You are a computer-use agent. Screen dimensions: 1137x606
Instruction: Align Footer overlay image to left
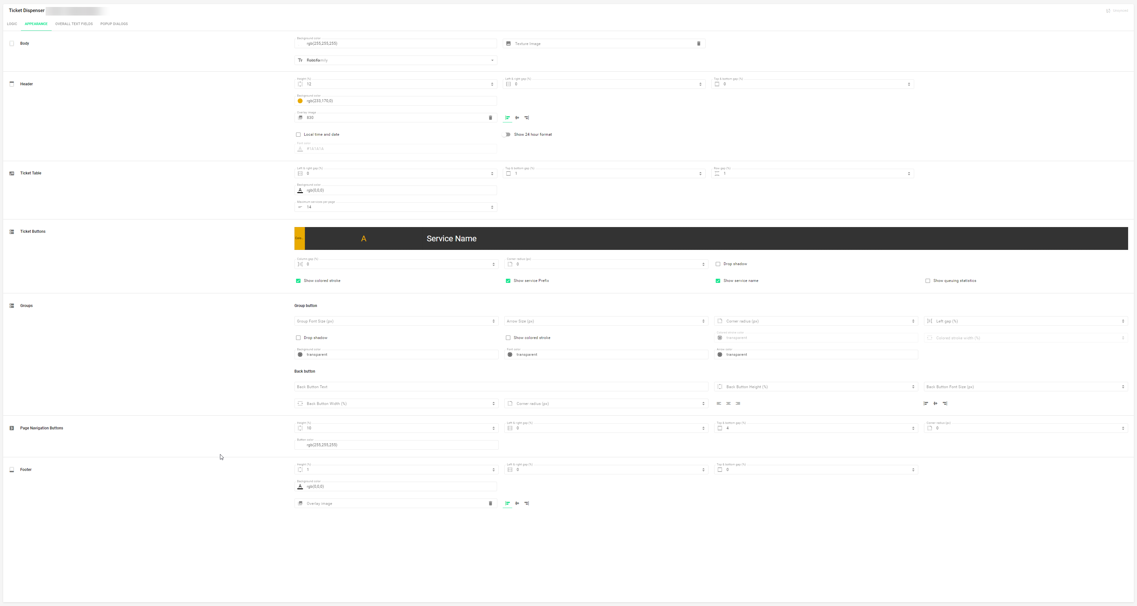coord(507,503)
